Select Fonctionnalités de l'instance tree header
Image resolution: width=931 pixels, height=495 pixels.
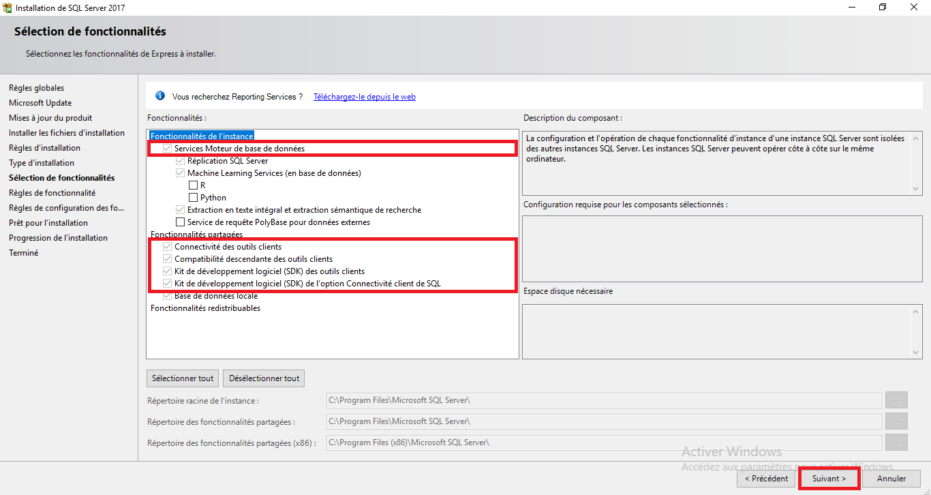pyautogui.click(x=202, y=136)
